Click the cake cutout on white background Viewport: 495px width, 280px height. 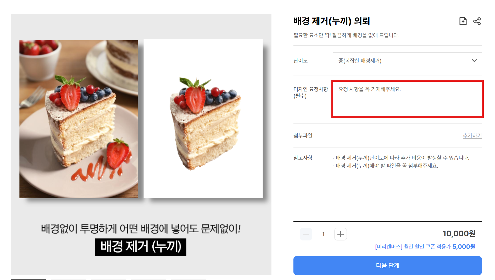(203, 118)
